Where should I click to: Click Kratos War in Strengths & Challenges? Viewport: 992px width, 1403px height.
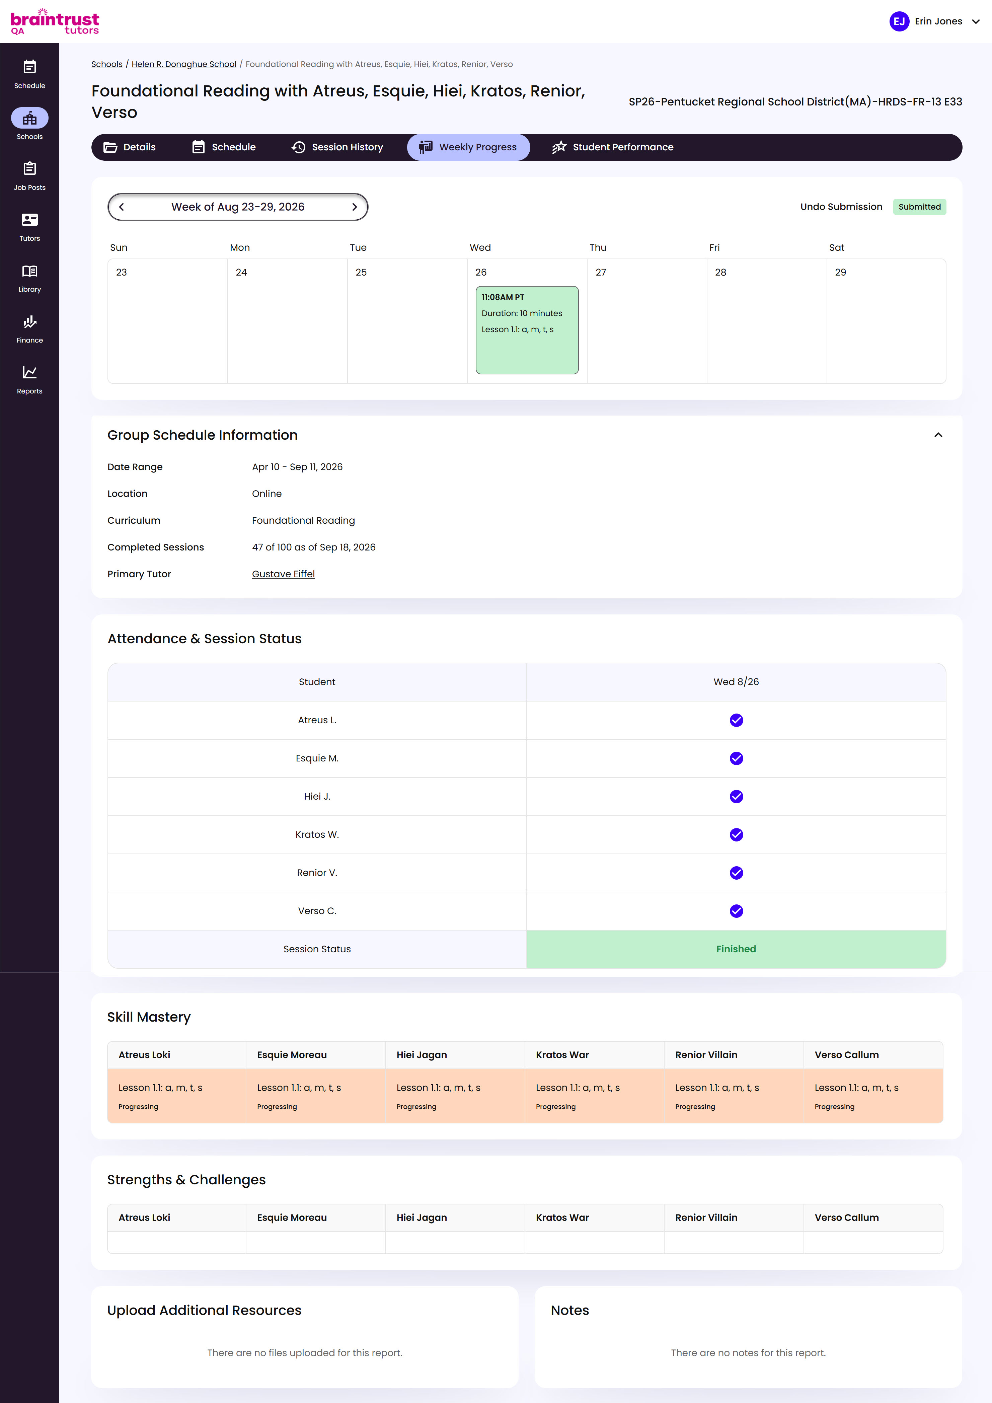pos(562,1218)
